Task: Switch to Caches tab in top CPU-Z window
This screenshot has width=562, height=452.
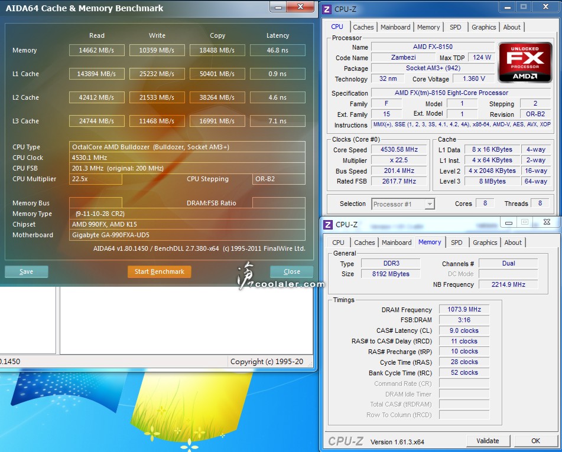Action: tap(363, 27)
